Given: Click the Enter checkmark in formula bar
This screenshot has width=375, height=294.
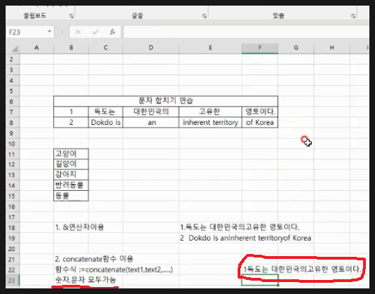Looking at the screenshot, I should click(x=95, y=32).
